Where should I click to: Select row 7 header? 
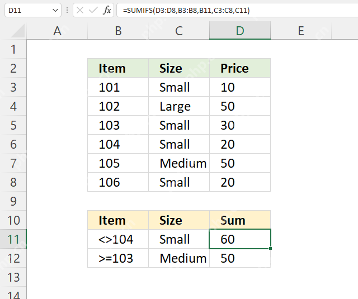click(13, 163)
